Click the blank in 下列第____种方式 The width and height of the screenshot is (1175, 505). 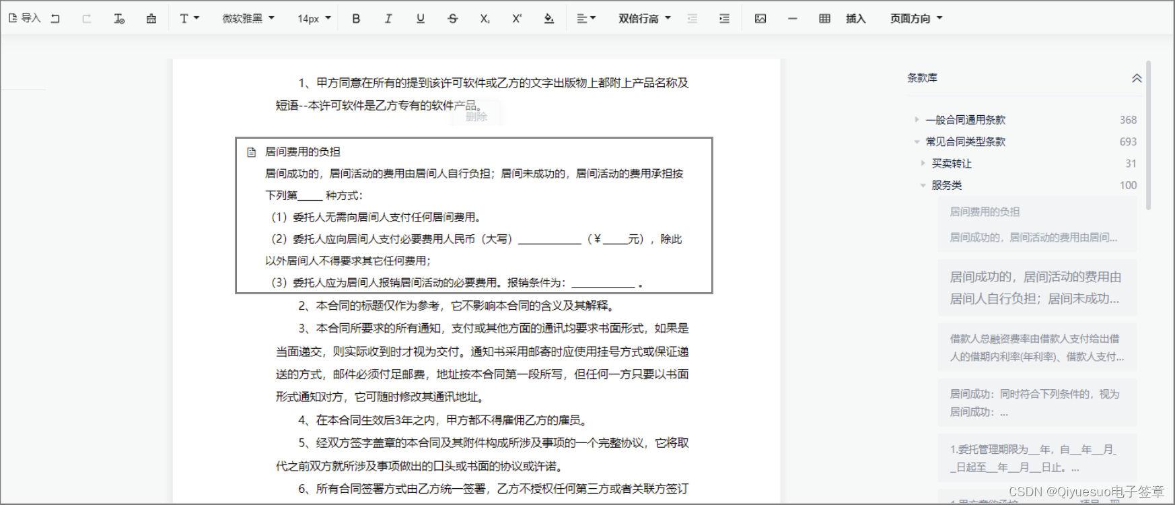click(x=310, y=197)
